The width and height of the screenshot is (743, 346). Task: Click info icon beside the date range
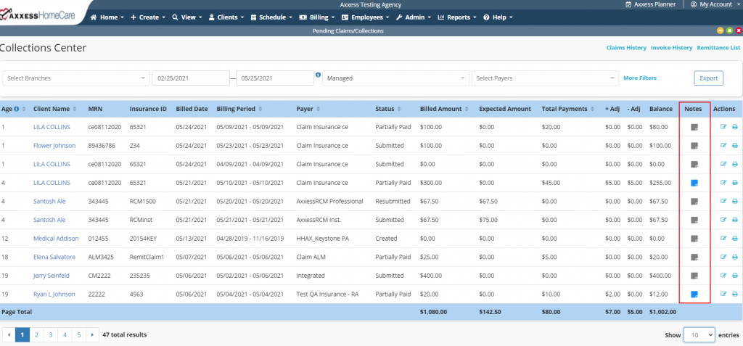[318, 75]
